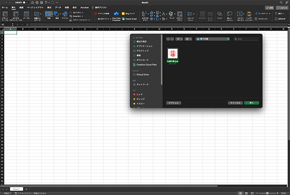
Task: Click the file search field
Action: pyautogui.click(x=246, y=39)
